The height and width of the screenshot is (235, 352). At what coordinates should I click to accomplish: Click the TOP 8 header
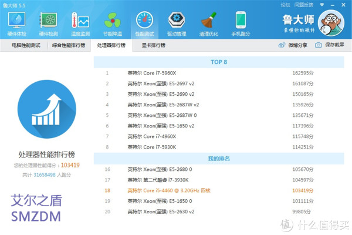pyautogui.click(x=219, y=62)
